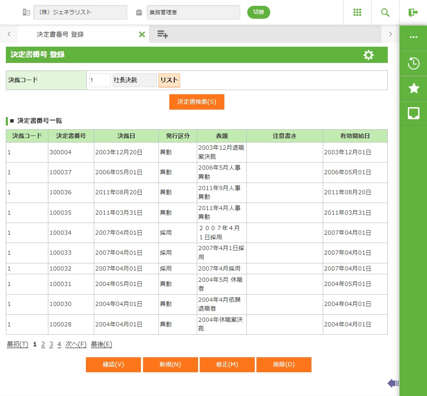Click the 新規(N) button
The width and height of the screenshot is (427, 396).
click(170, 364)
